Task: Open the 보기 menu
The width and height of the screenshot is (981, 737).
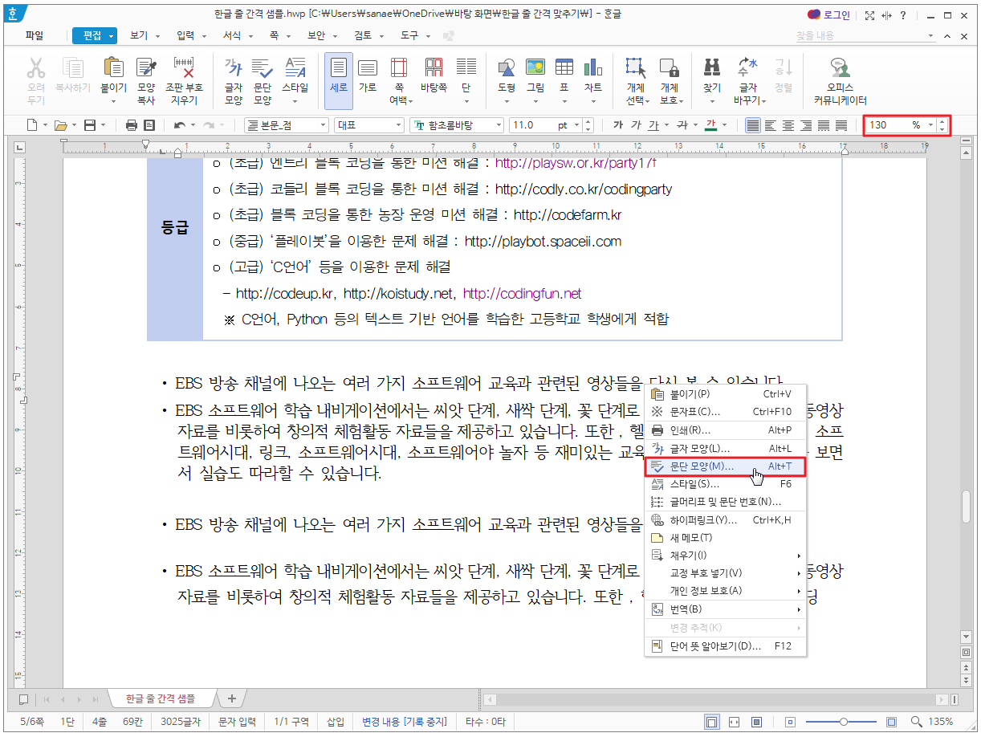Action: pyautogui.click(x=139, y=36)
